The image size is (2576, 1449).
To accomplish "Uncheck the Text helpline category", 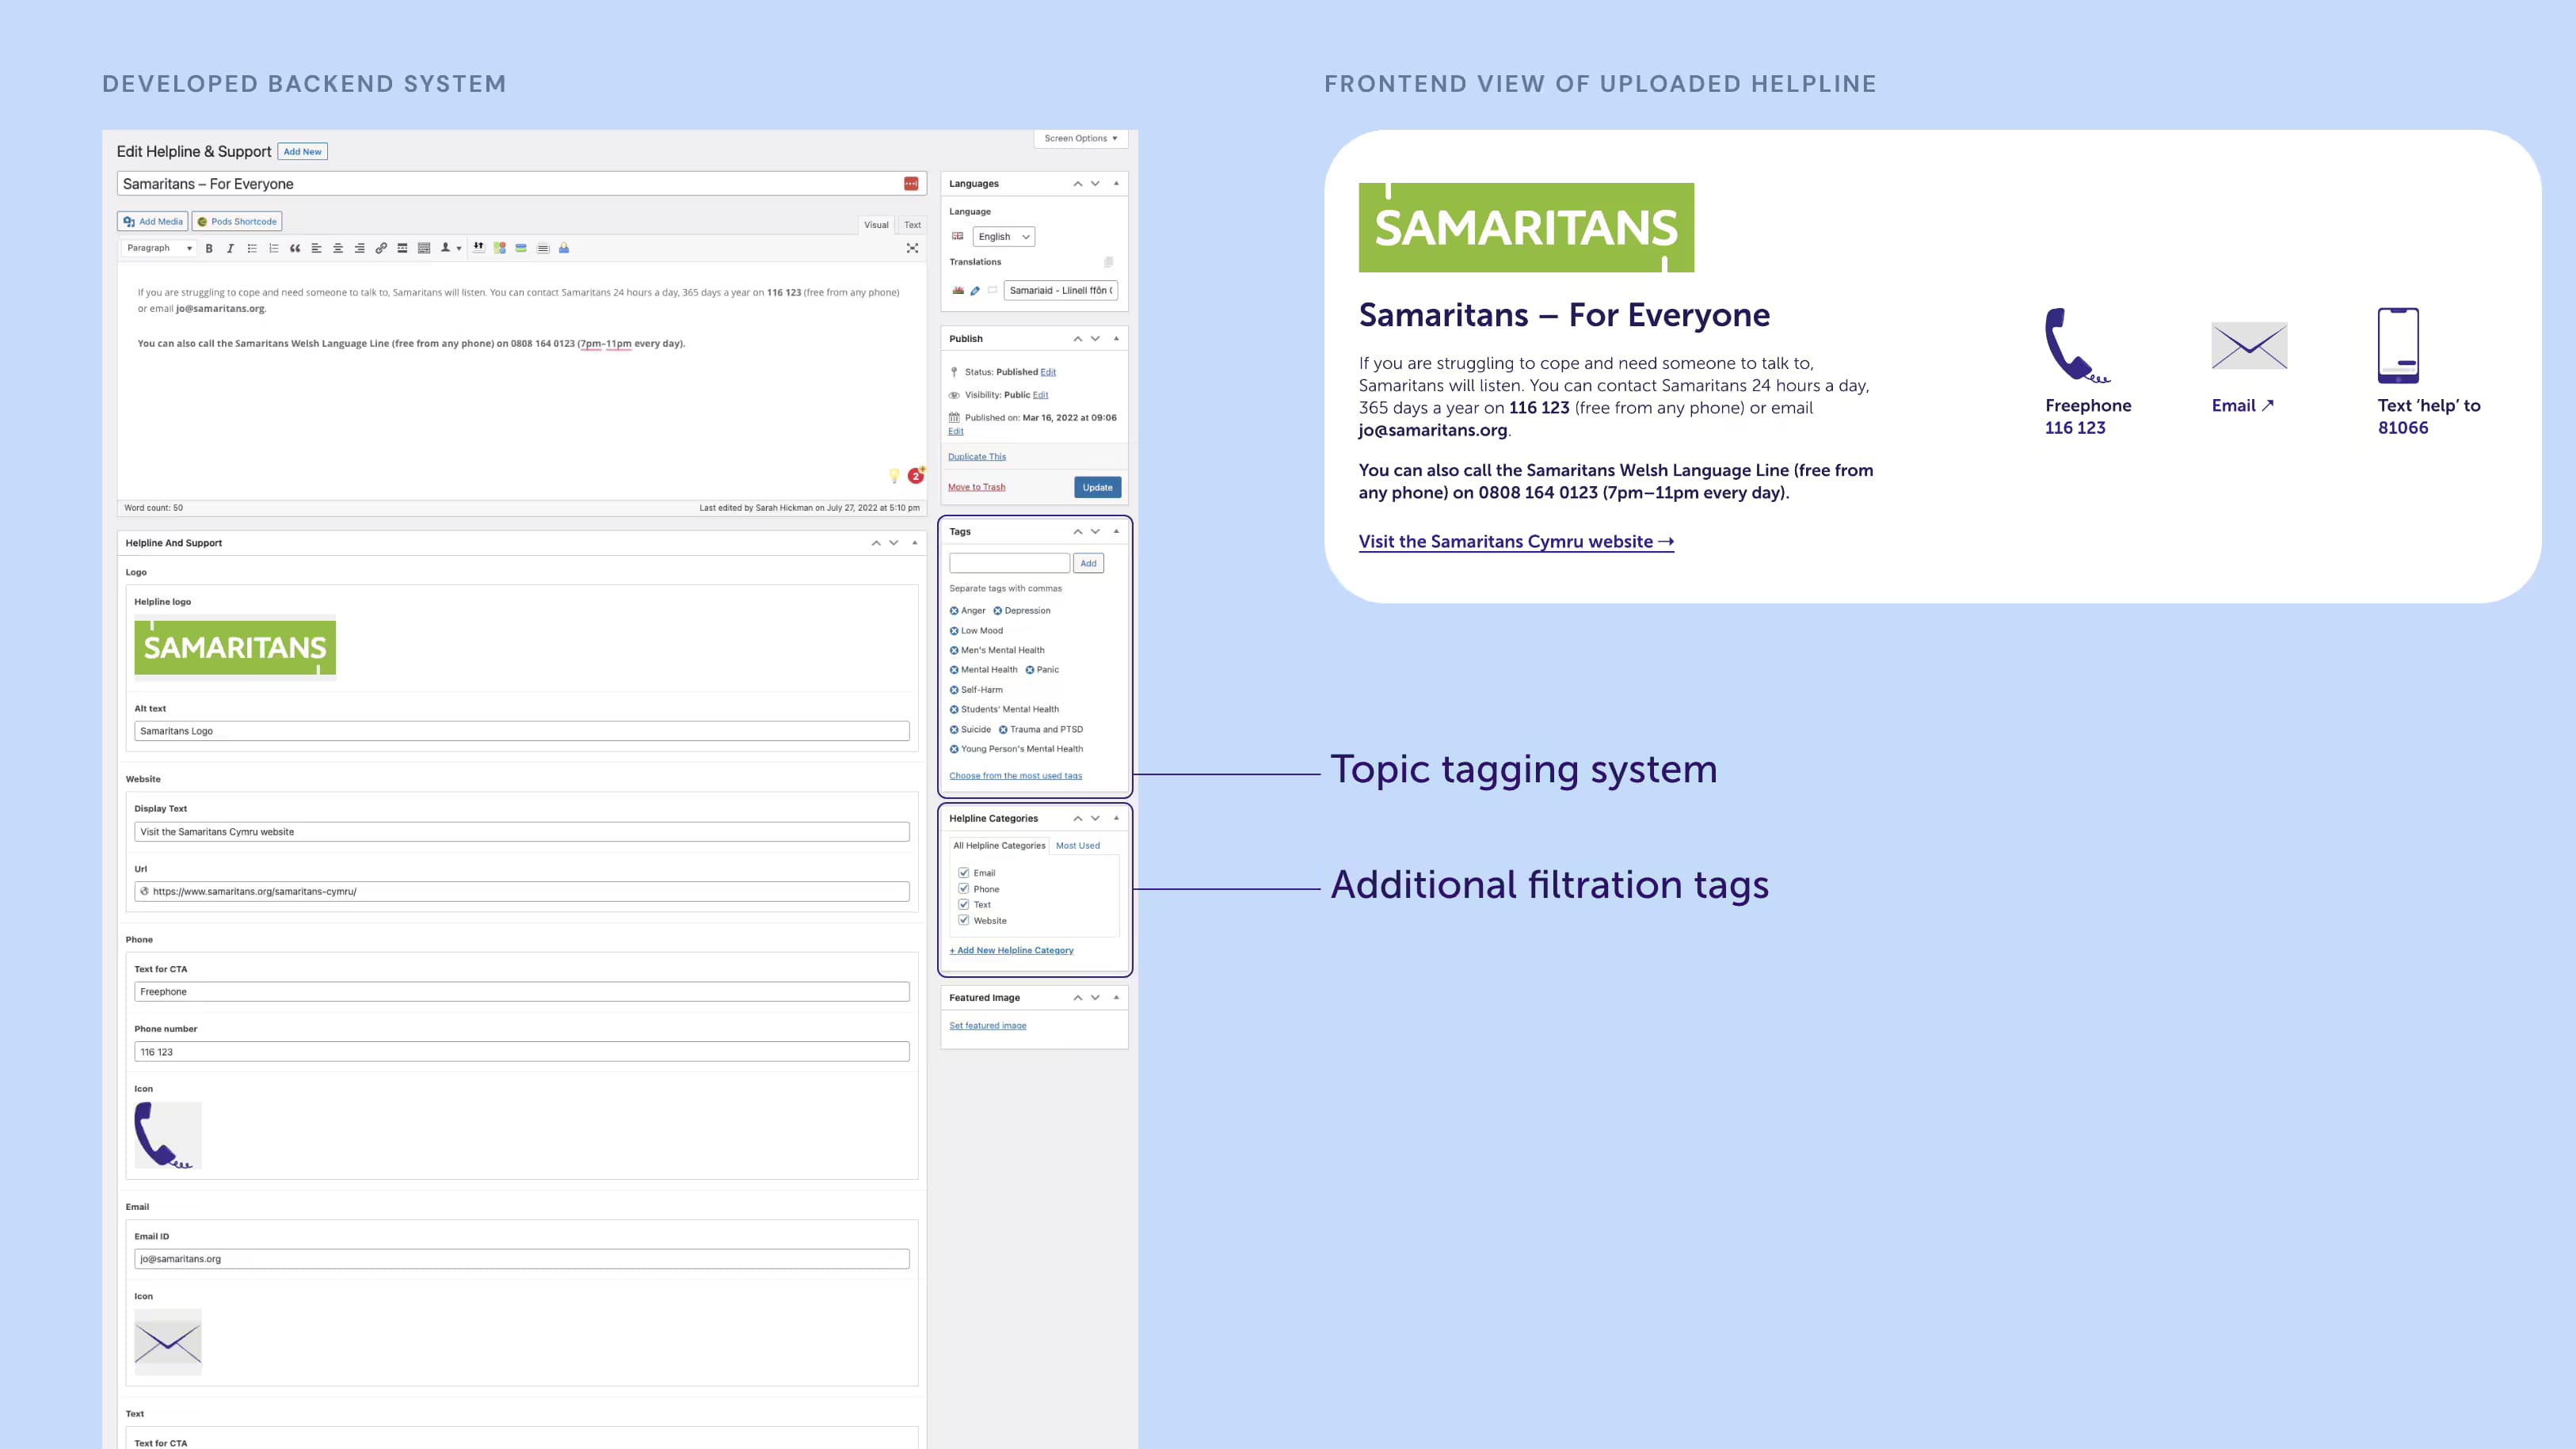I will tap(964, 904).
